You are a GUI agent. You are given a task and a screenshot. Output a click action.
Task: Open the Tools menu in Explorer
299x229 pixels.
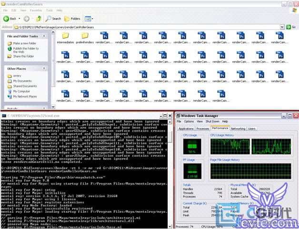tap(50, 10)
